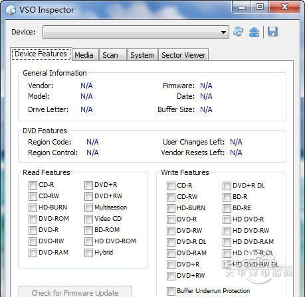Screen dimensions: 305x297
Task: Toggle CD-RW checkbox in Read Features
Action: point(33,196)
